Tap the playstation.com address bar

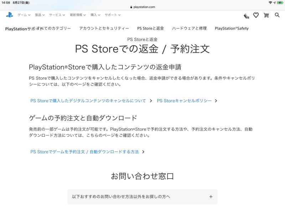pos(142,7)
